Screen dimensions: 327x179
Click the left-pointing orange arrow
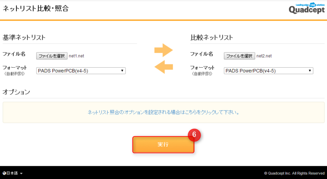[x=163, y=67]
